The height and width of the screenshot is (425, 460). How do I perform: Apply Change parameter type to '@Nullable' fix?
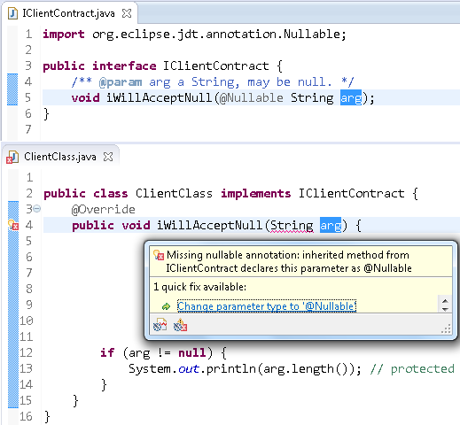tap(267, 306)
